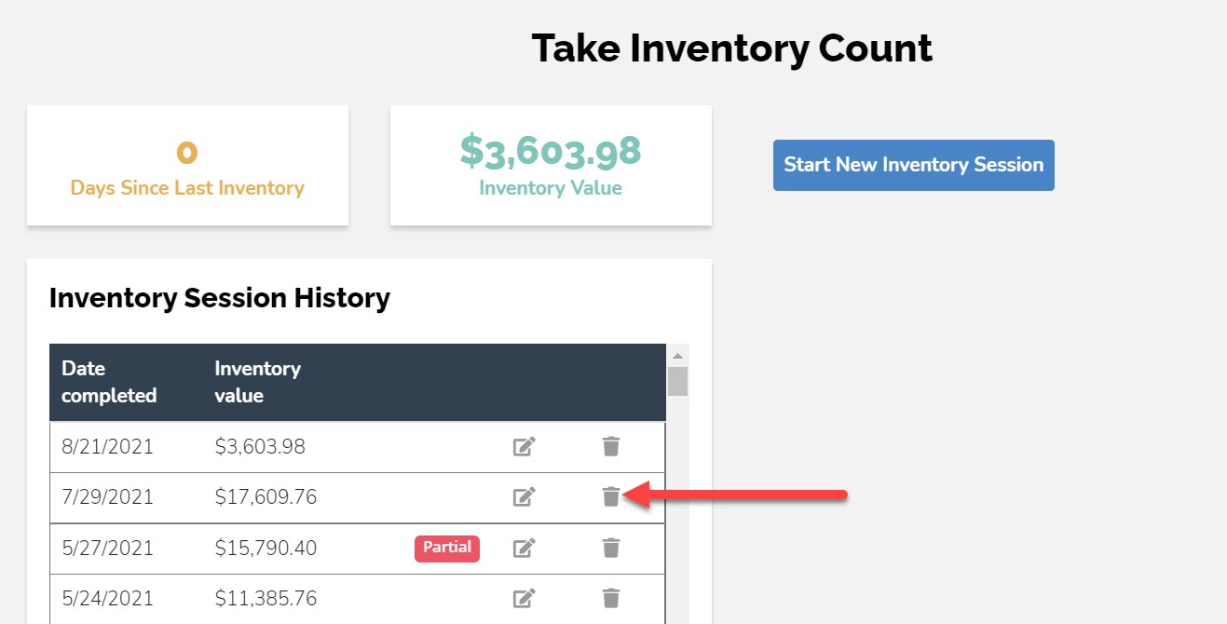
Task: Click the Start New Inventory Session button
Action: tap(913, 165)
